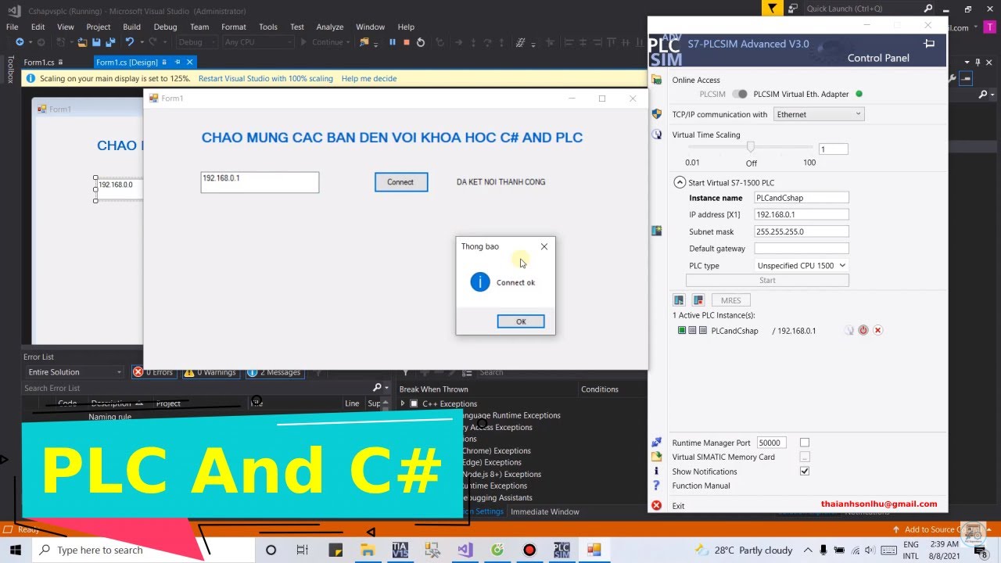Click the Help me decide link

tap(369, 78)
